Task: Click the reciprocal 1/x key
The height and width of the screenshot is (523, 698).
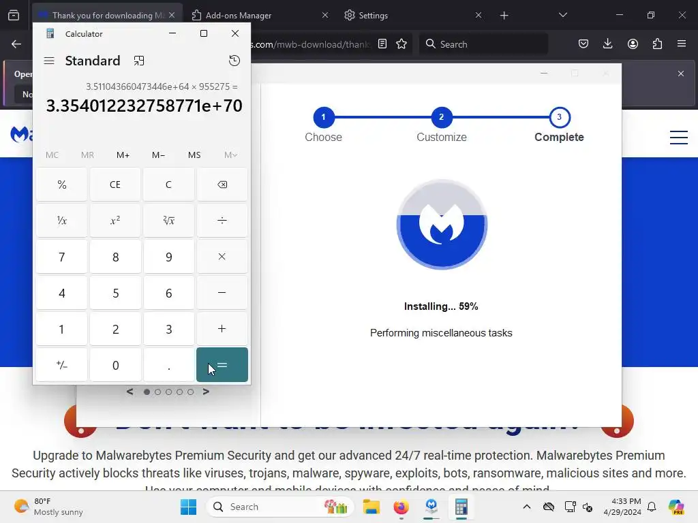Action: pyautogui.click(x=62, y=221)
